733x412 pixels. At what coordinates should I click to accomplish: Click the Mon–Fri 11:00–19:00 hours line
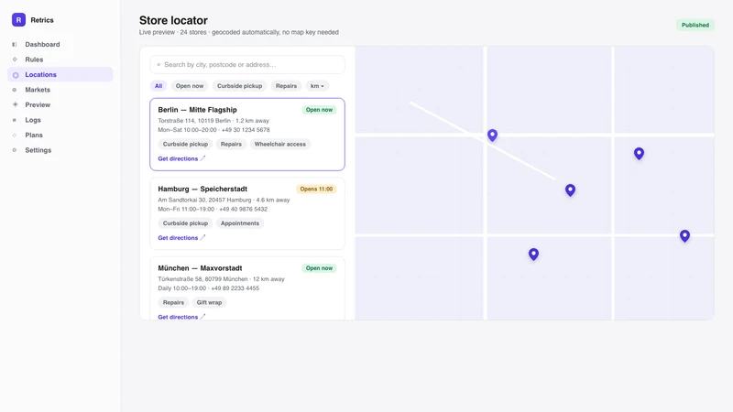click(x=213, y=210)
